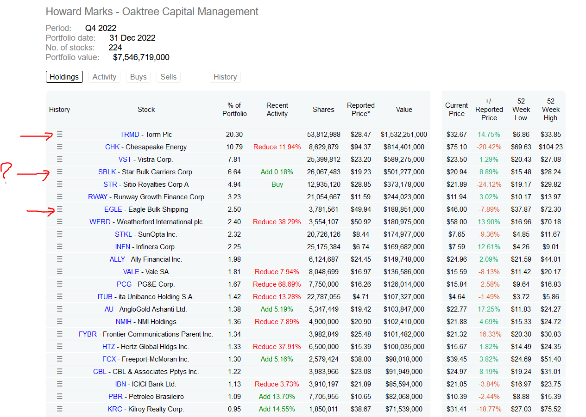Sort by 52 Week High column header
Image resolution: width=586 pixels, height=417 pixels.
click(550, 110)
